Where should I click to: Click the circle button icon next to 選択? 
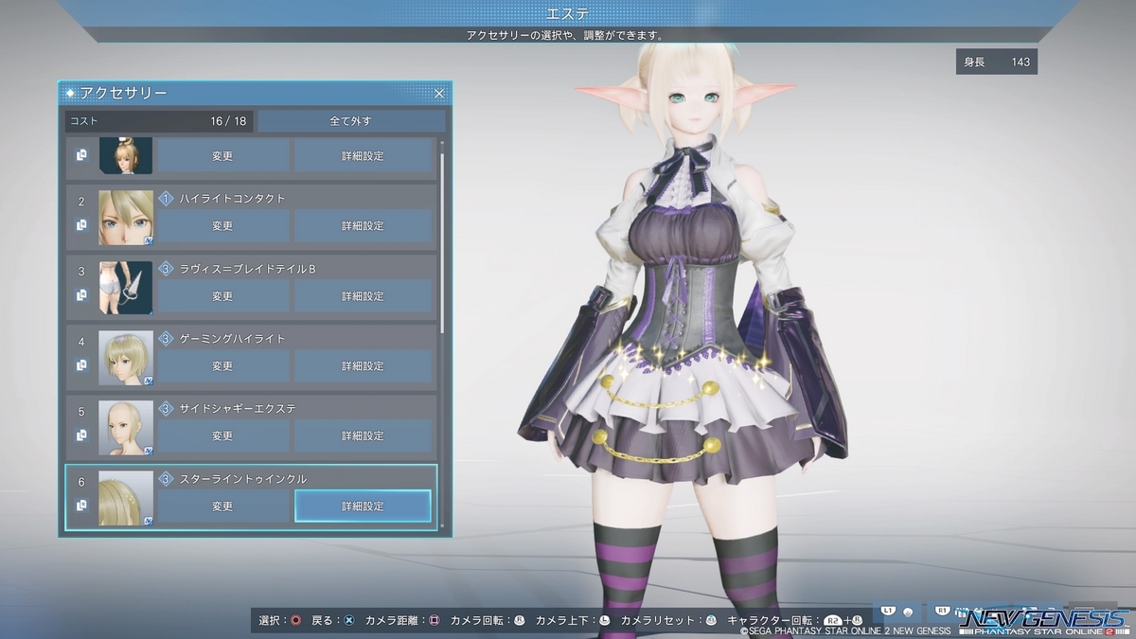(x=296, y=621)
